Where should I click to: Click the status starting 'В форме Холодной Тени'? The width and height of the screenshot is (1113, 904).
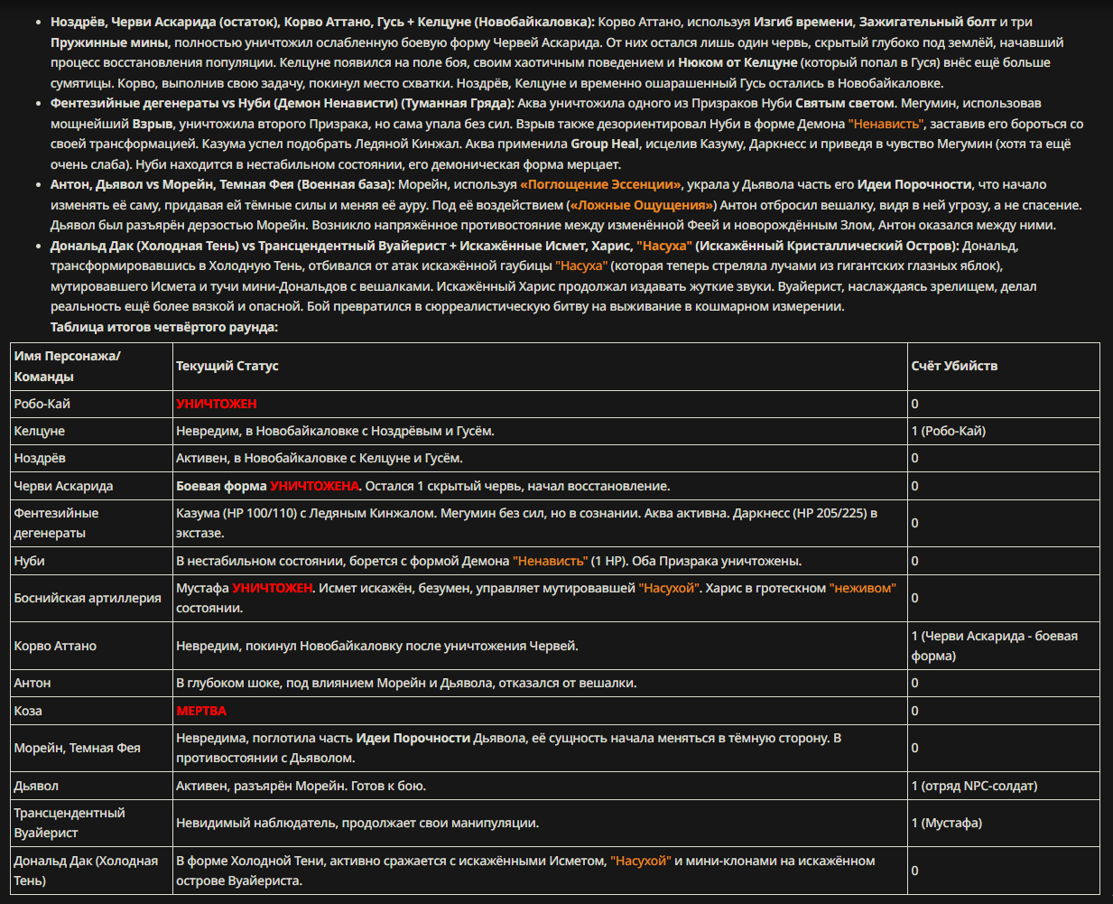click(540, 871)
